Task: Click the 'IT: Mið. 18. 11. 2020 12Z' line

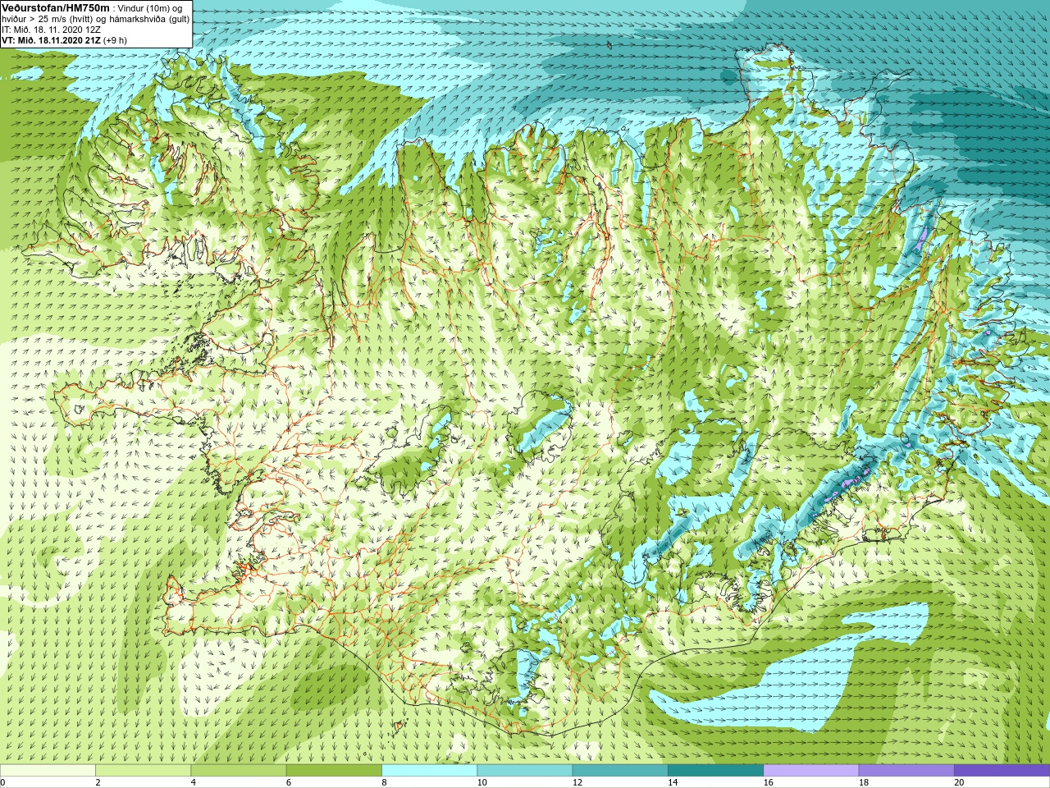Action: (x=52, y=30)
